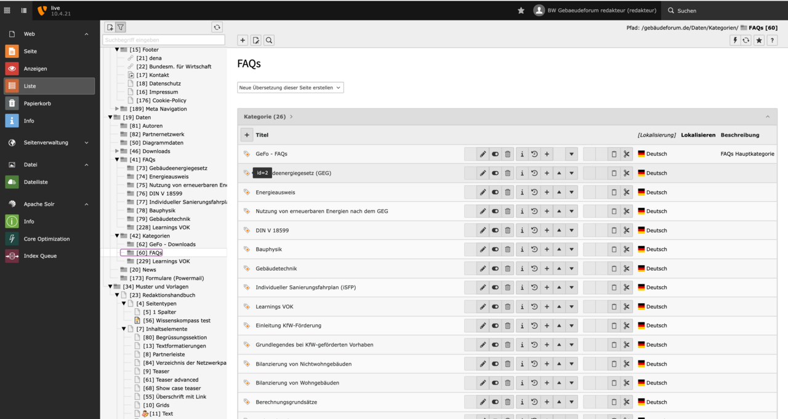Delete the Energieausweis record

pyautogui.click(x=507, y=192)
